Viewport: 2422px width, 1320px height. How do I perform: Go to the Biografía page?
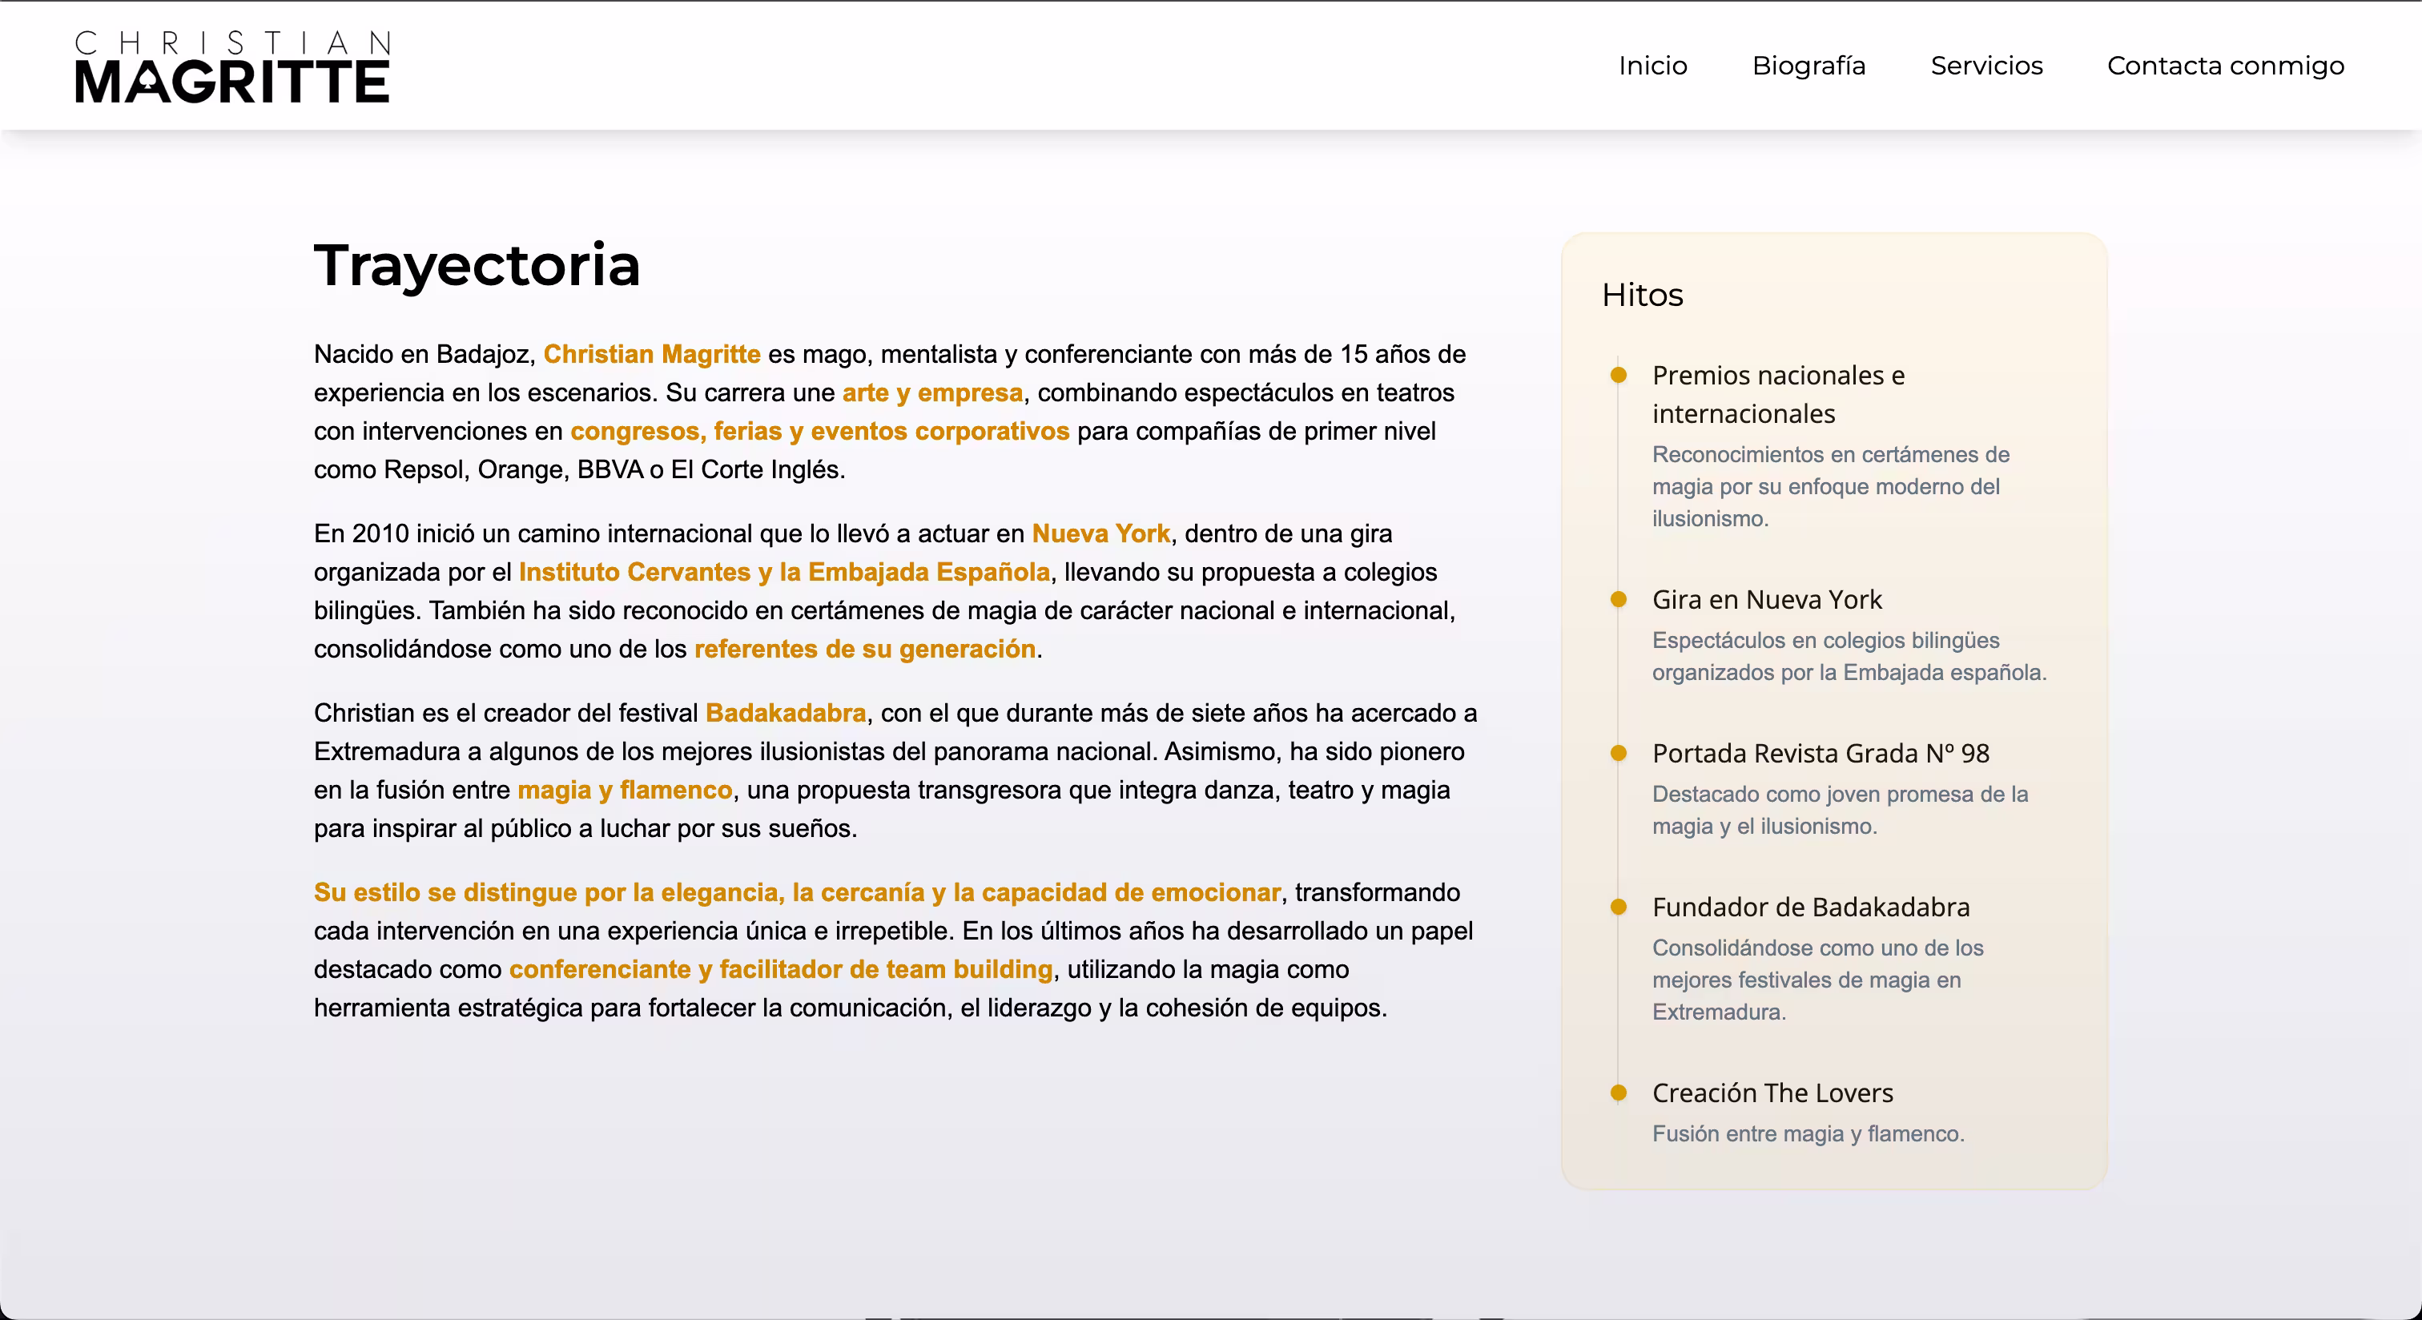(1808, 66)
